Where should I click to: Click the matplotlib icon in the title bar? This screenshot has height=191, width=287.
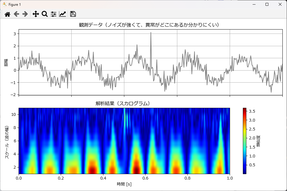click(x=5, y=4)
